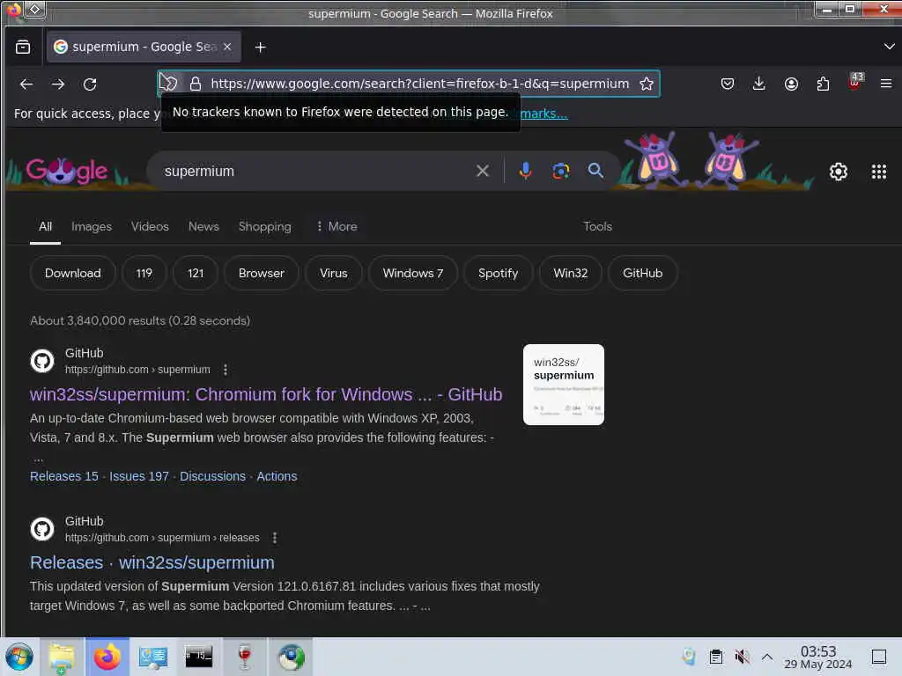902x676 pixels.
Task: Open file explorer from taskbar
Action: point(62,657)
